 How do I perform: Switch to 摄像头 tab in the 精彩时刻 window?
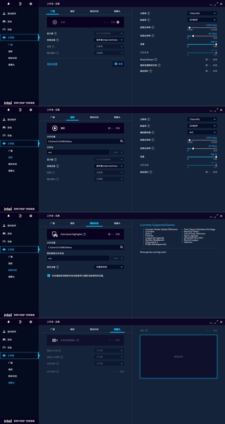click(117, 223)
